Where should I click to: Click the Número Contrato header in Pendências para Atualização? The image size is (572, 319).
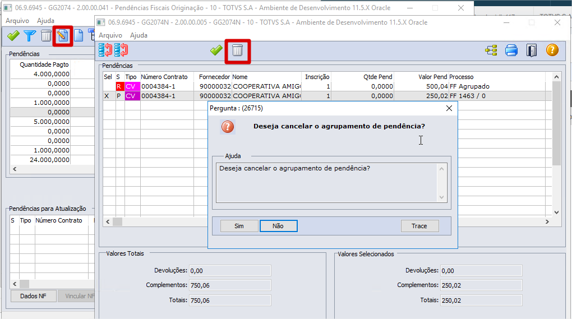59,220
